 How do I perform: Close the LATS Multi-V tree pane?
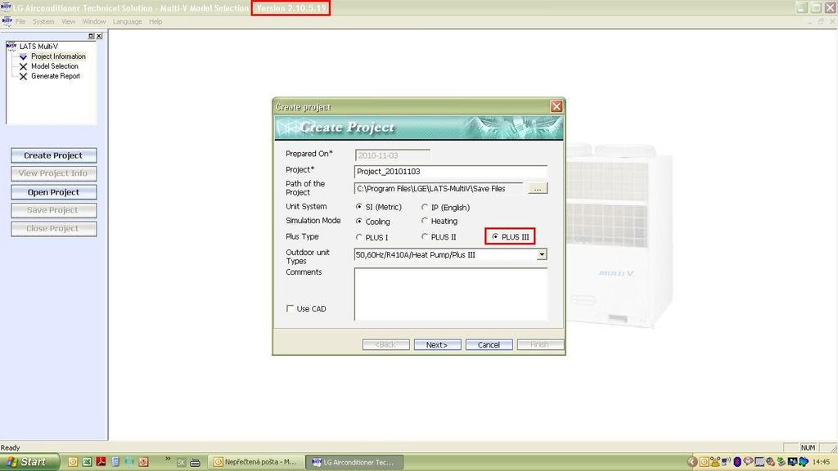click(x=99, y=36)
